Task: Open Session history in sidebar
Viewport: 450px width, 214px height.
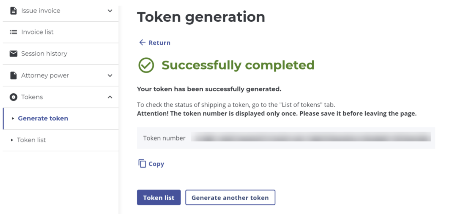Action: pyautogui.click(x=44, y=53)
